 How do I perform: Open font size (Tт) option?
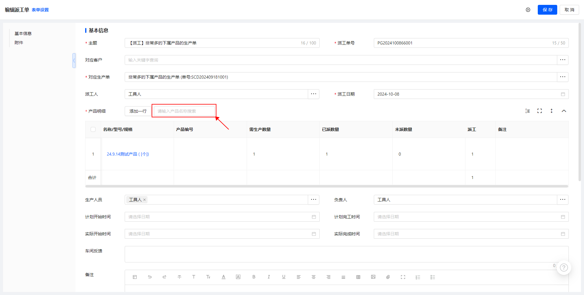tap(208, 277)
